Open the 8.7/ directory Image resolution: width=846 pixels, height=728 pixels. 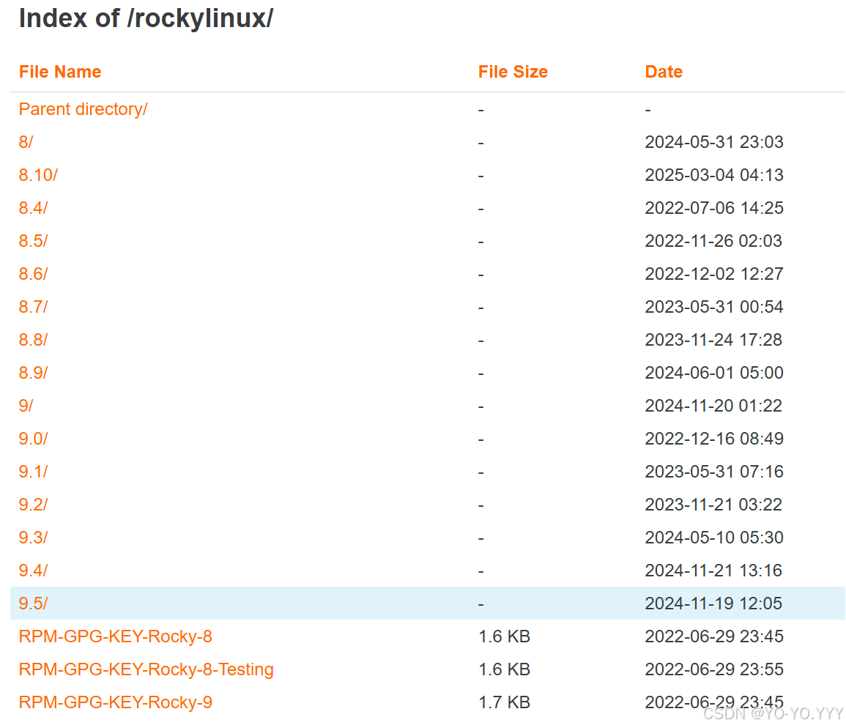click(x=34, y=307)
